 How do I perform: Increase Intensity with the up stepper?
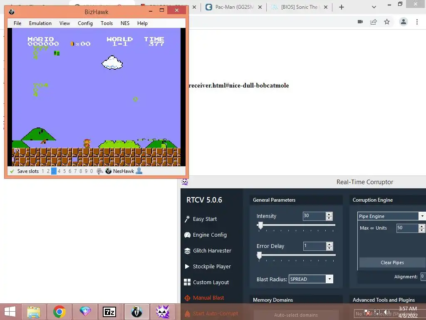[x=329, y=214]
